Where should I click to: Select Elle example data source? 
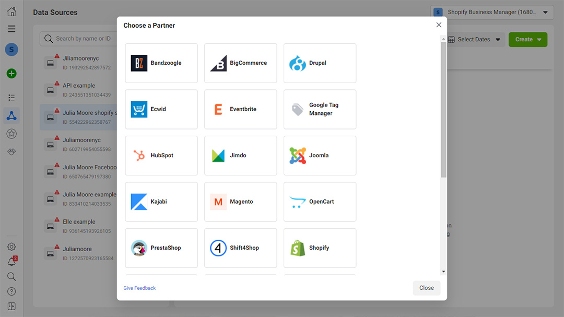(x=78, y=226)
